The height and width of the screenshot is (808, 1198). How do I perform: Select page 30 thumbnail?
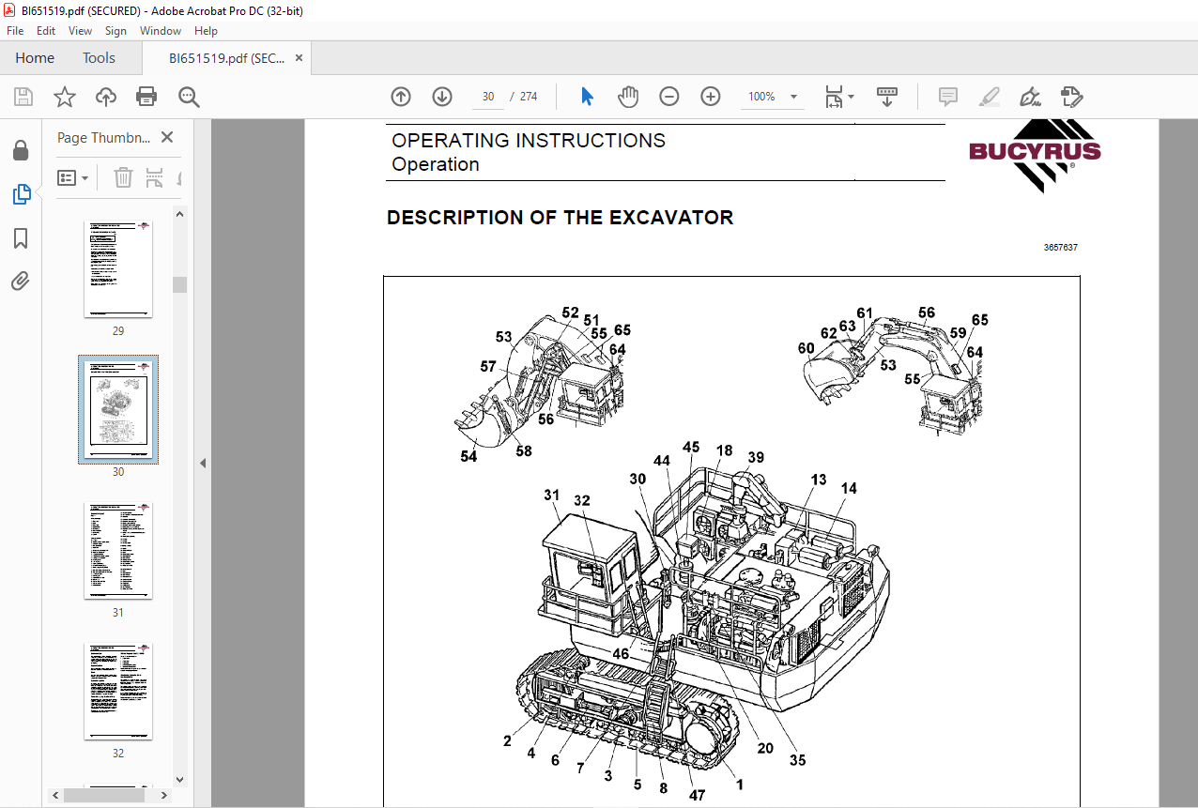118,409
